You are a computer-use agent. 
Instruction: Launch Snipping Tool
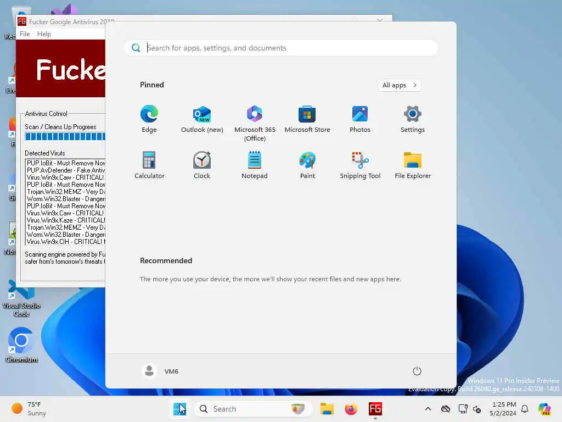point(360,165)
